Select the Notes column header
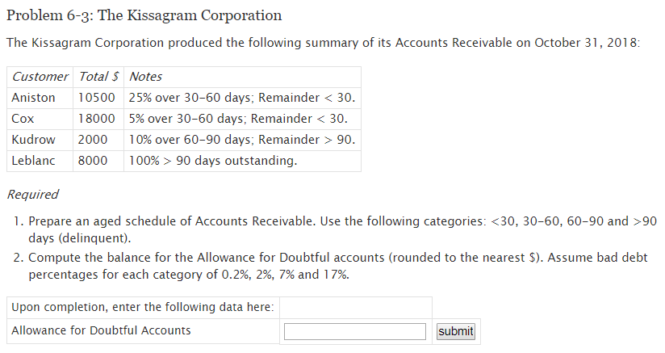 [146, 77]
